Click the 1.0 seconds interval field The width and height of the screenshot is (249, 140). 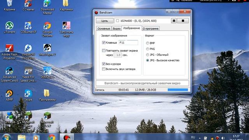click(118, 55)
